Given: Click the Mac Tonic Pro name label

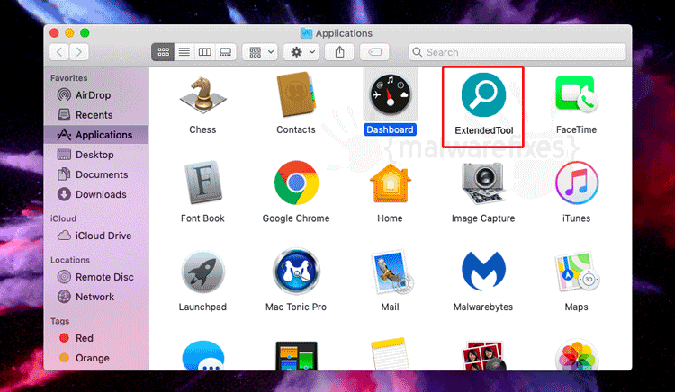Looking at the screenshot, I should pos(296,307).
